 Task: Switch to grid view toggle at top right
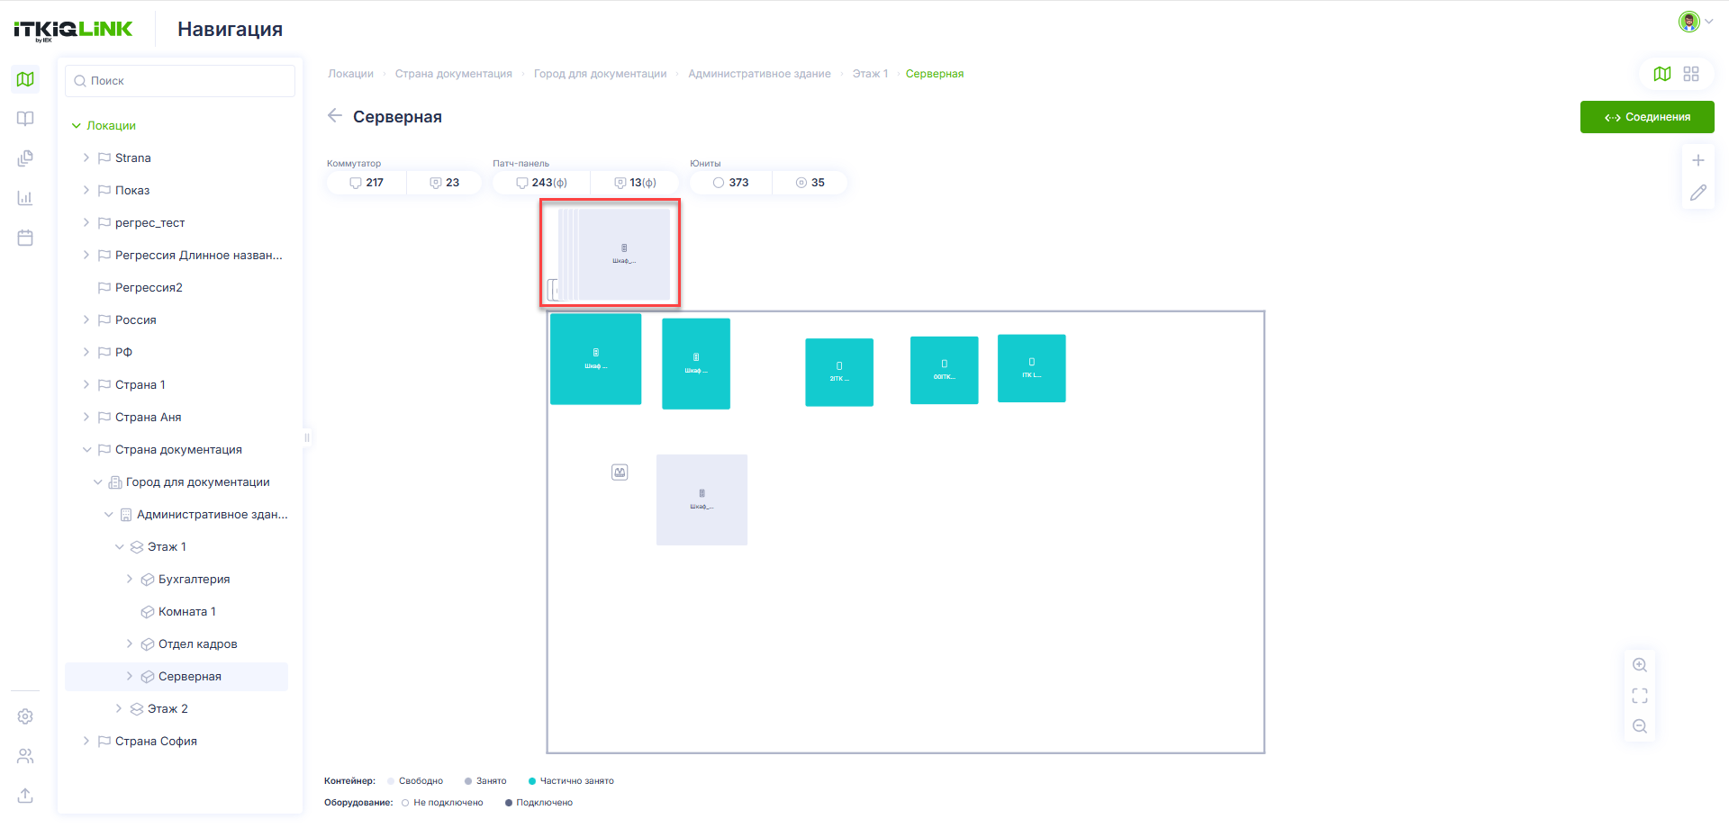point(1691,74)
